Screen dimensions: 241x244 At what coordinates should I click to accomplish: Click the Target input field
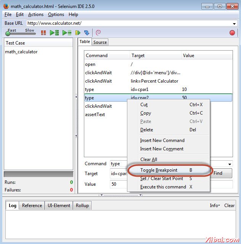tap(119, 174)
